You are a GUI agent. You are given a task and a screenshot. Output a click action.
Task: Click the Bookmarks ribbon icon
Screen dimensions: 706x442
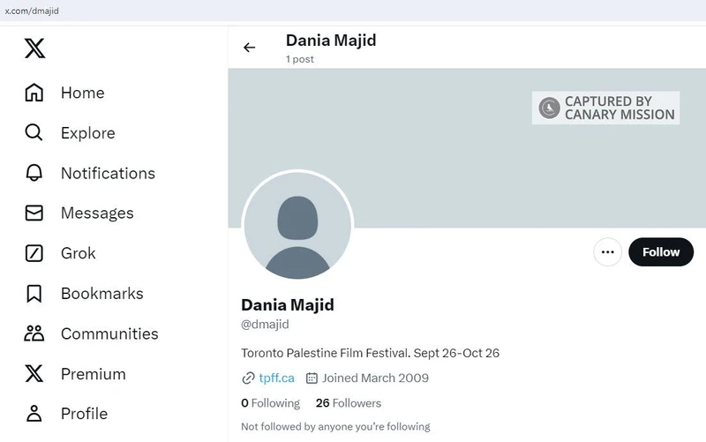34,294
